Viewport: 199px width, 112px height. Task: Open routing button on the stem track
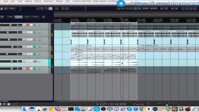tap(20, 61)
